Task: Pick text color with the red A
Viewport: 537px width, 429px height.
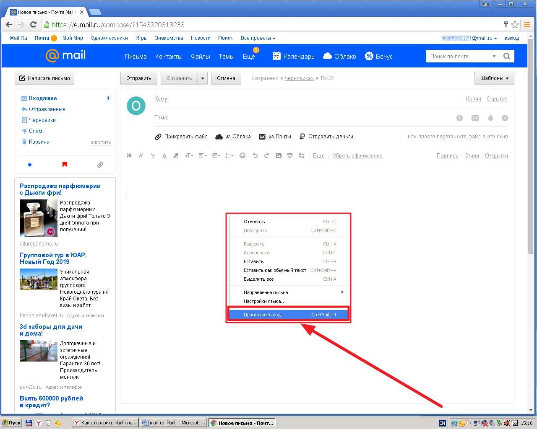Action: click(x=164, y=155)
